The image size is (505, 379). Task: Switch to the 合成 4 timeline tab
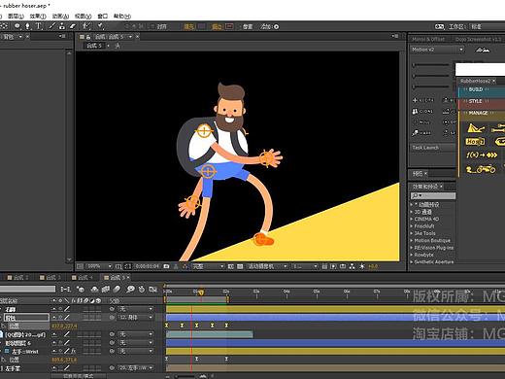83,277
